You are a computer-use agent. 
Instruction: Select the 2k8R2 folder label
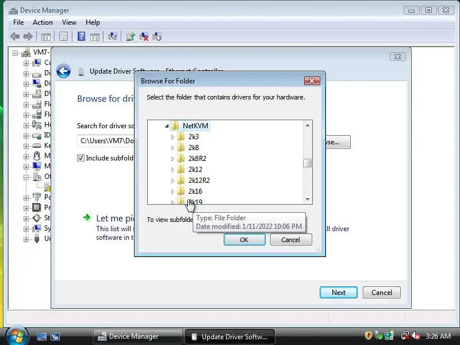click(197, 159)
